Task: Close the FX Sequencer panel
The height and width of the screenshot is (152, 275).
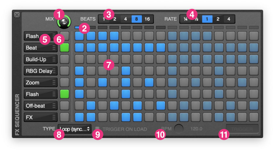Action: tap(17, 15)
